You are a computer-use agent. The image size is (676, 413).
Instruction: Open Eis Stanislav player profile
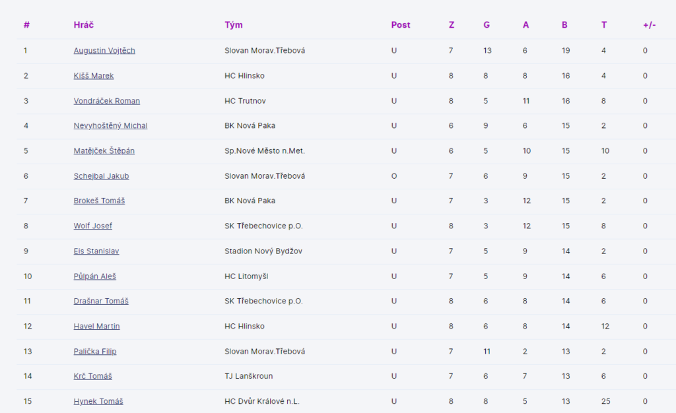click(96, 251)
